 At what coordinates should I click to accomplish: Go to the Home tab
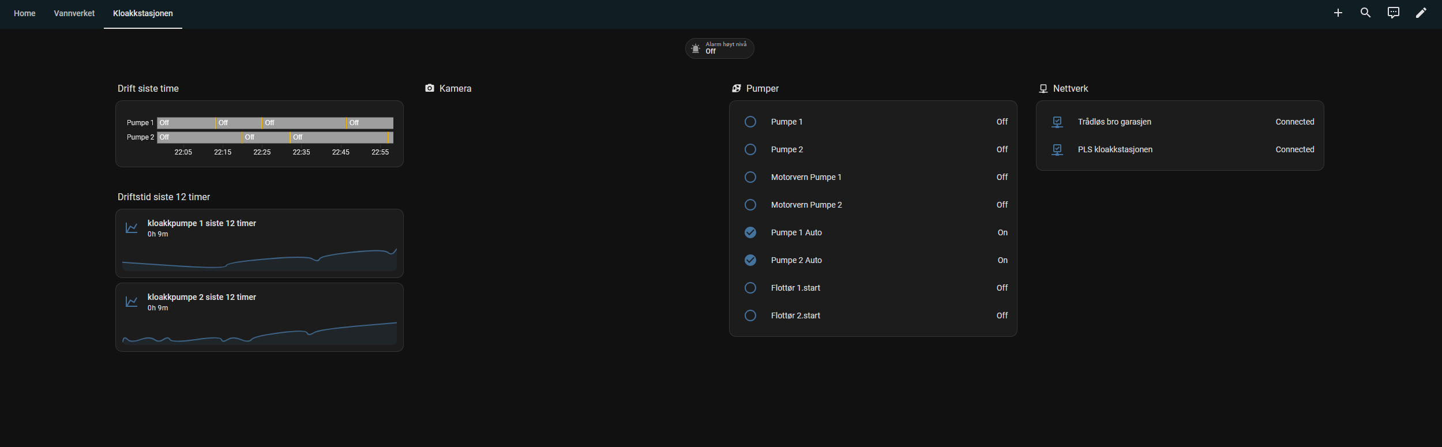coord(24,13)
